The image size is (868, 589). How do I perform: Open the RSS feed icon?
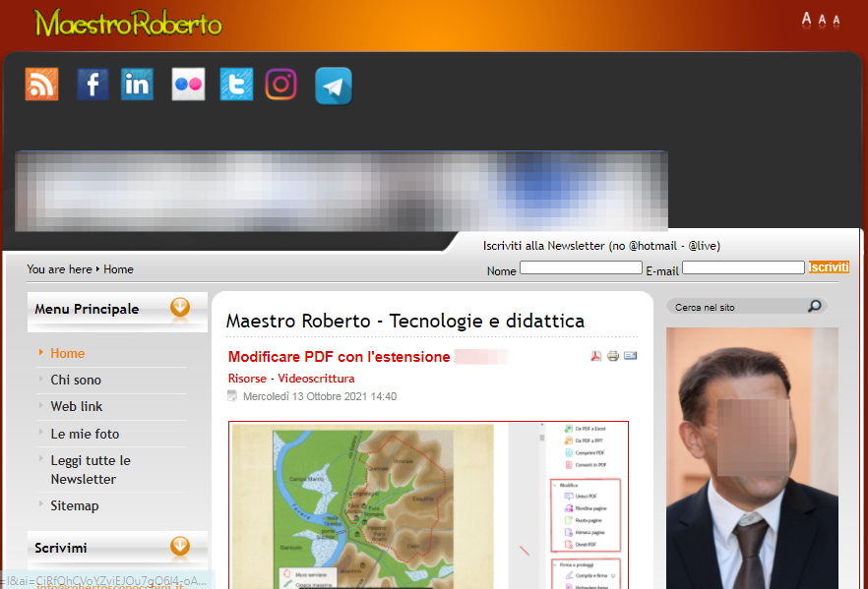pos(41,85)
